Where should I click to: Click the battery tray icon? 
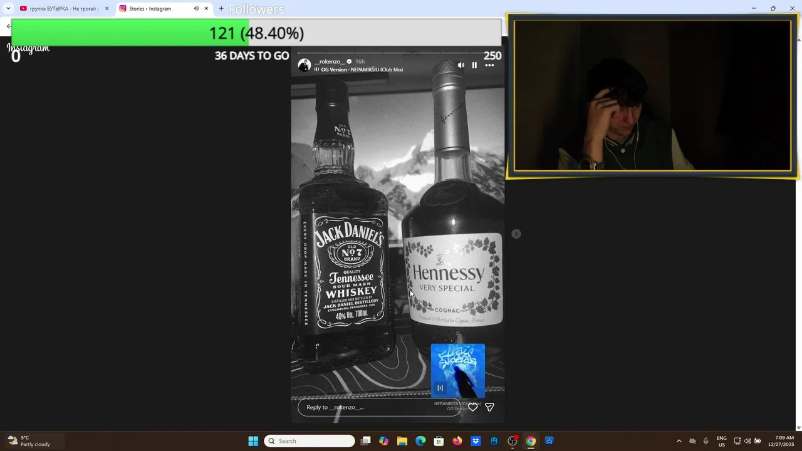(x=758, y=441)
